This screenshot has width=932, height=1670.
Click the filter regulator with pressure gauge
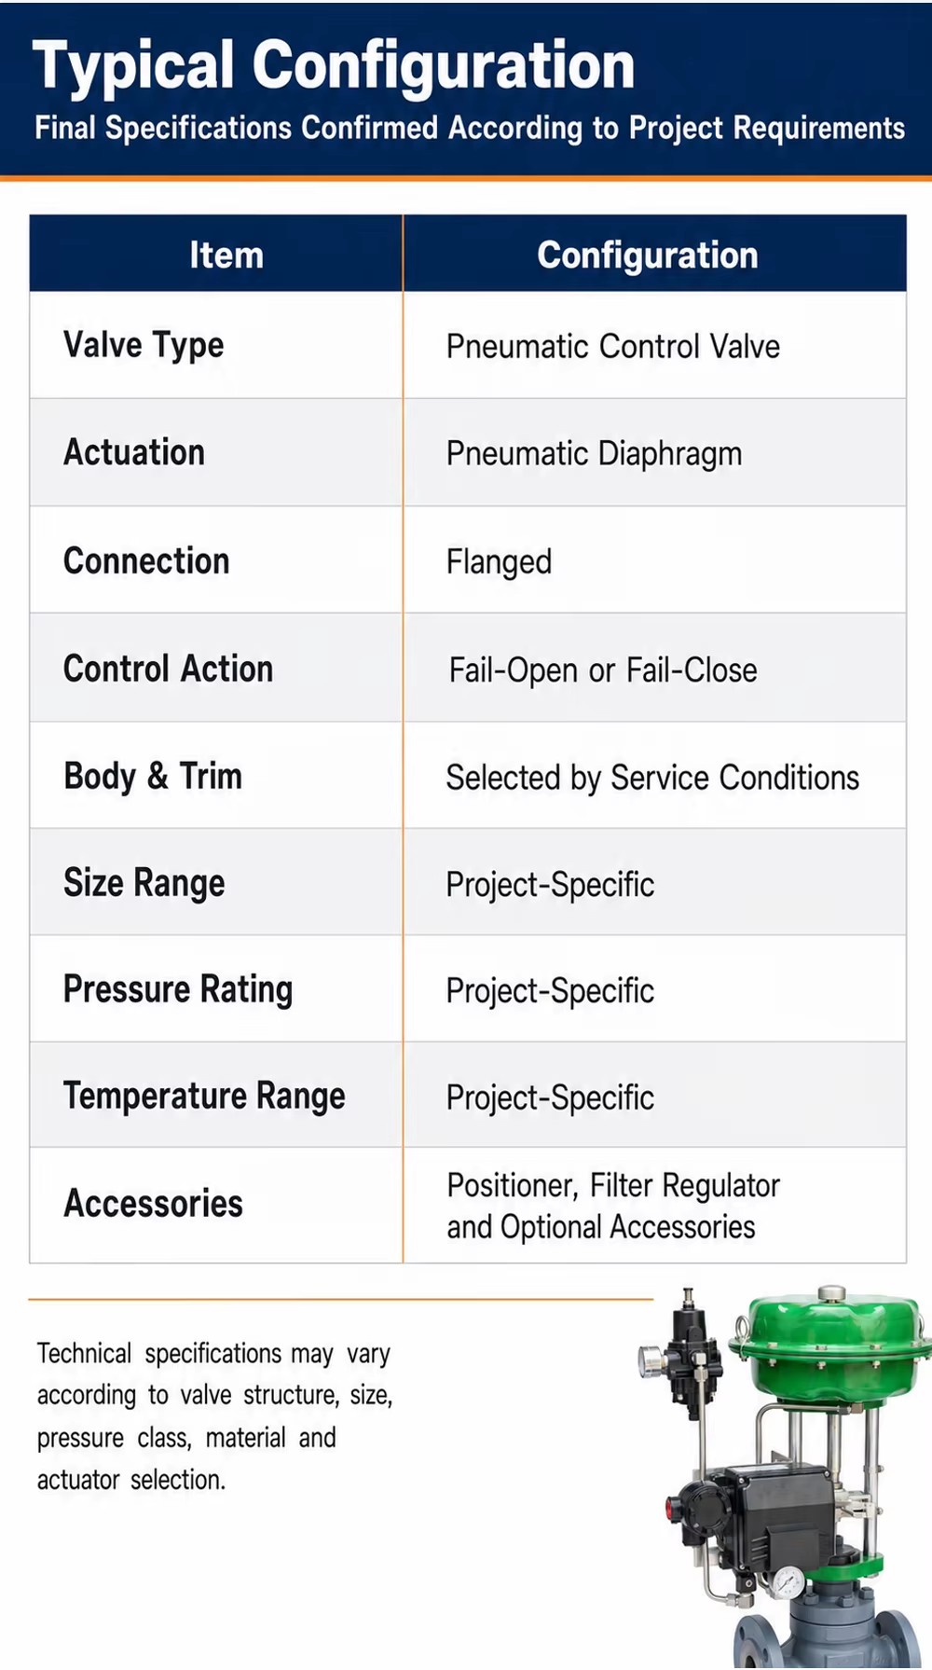pos(678,1352)
